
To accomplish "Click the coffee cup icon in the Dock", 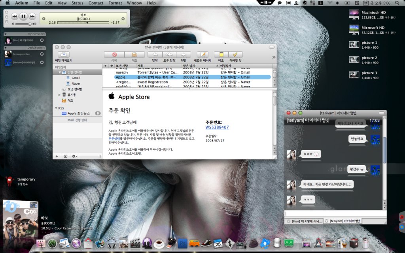I will 159,244.
